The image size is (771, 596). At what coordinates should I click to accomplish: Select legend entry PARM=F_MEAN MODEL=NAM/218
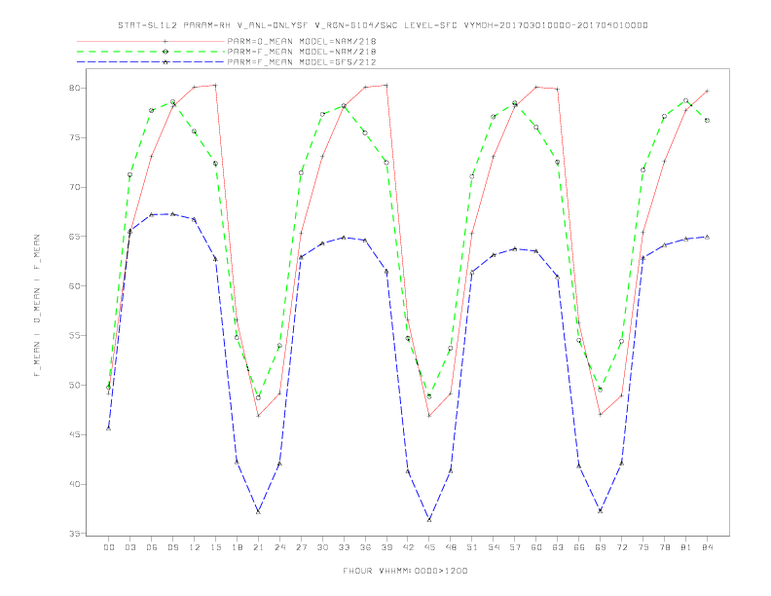coord(302,52)
